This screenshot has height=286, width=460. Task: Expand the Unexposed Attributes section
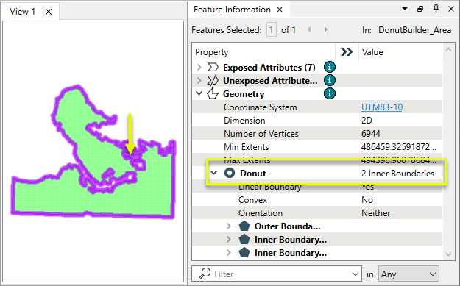(199, 80)
